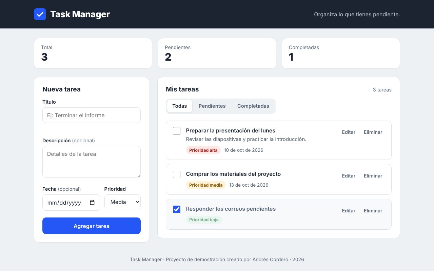
Task: Switch to the Todas filter tab
Action: point(180,106)
